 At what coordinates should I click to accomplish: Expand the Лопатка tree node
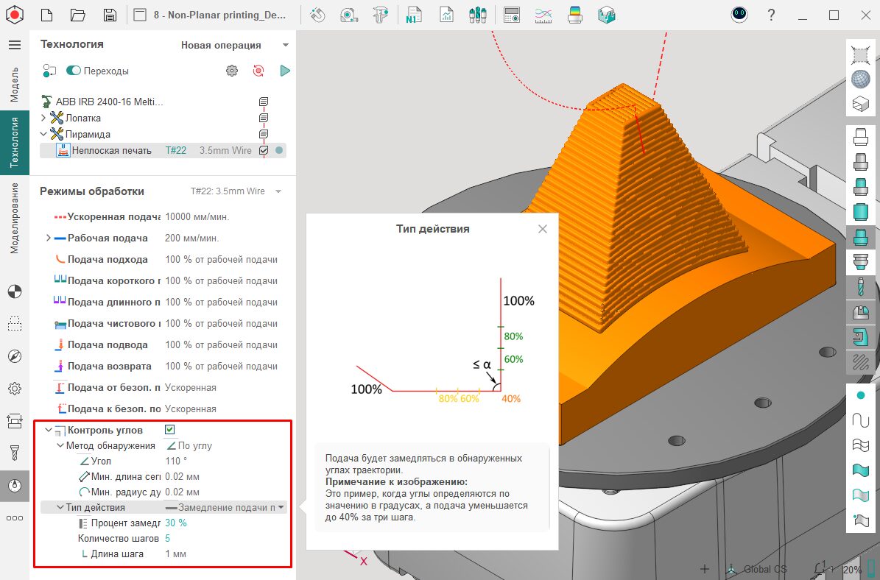tap(43, 118)
